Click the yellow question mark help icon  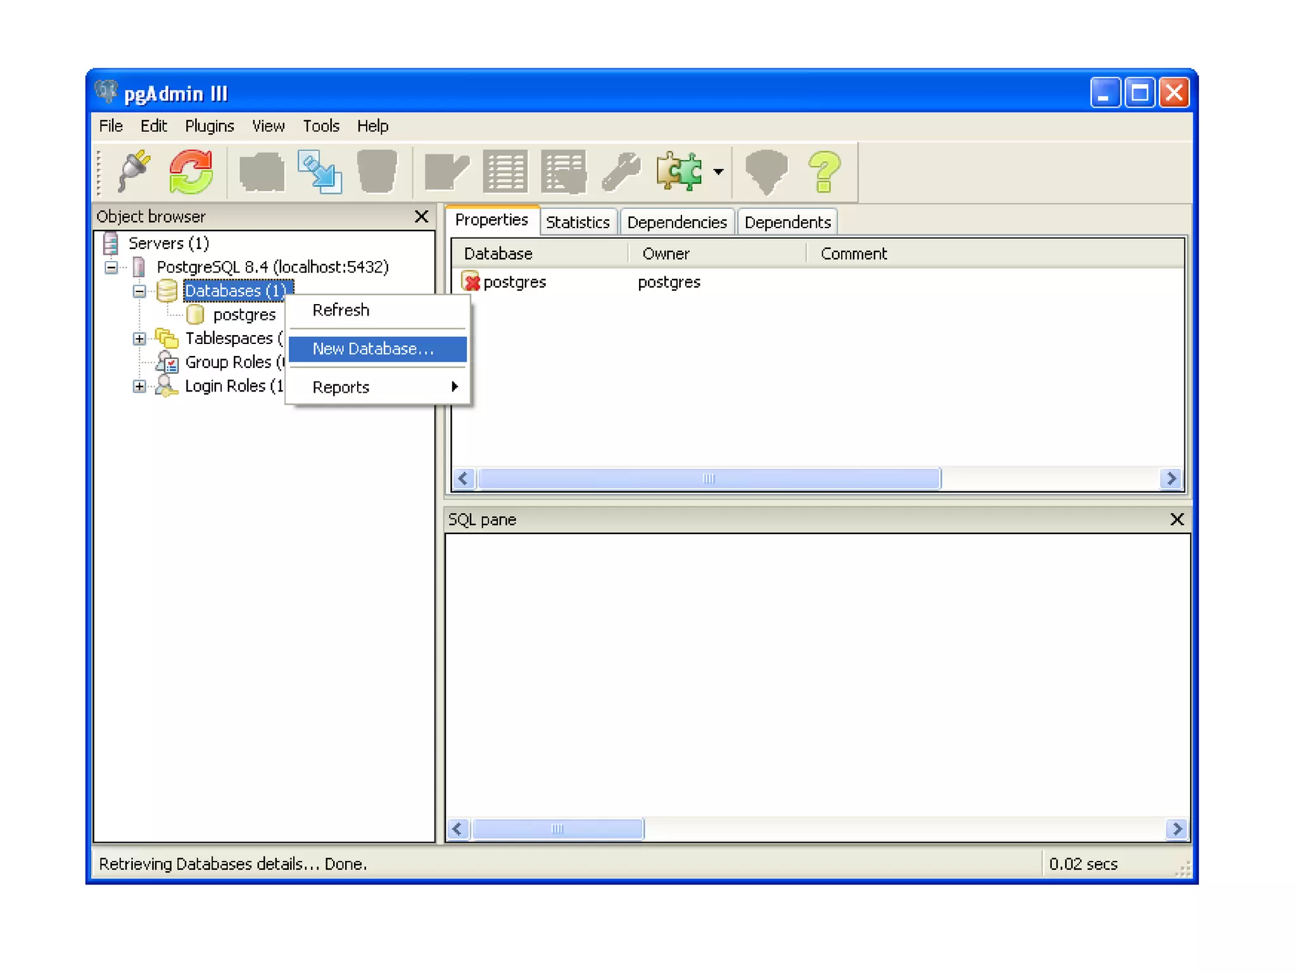(824, 171)
